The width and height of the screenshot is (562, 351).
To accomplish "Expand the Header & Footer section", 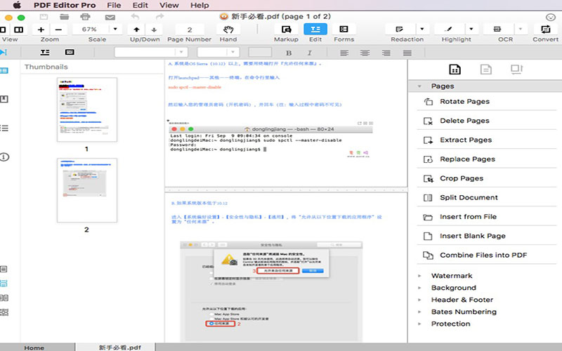I will pos(419,300).
